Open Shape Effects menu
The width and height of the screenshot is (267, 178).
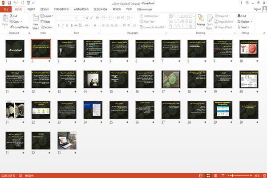pos(224,27)
